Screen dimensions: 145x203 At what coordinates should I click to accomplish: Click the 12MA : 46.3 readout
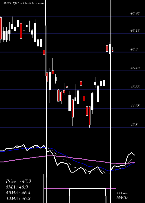[18, 198]
